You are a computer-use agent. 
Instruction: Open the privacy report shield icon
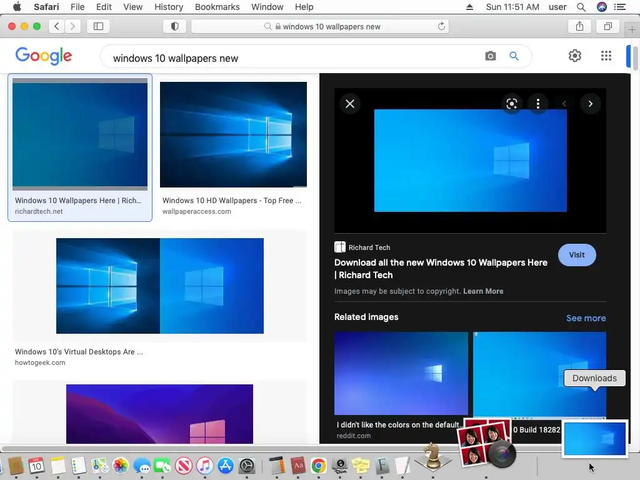point(175,26)
